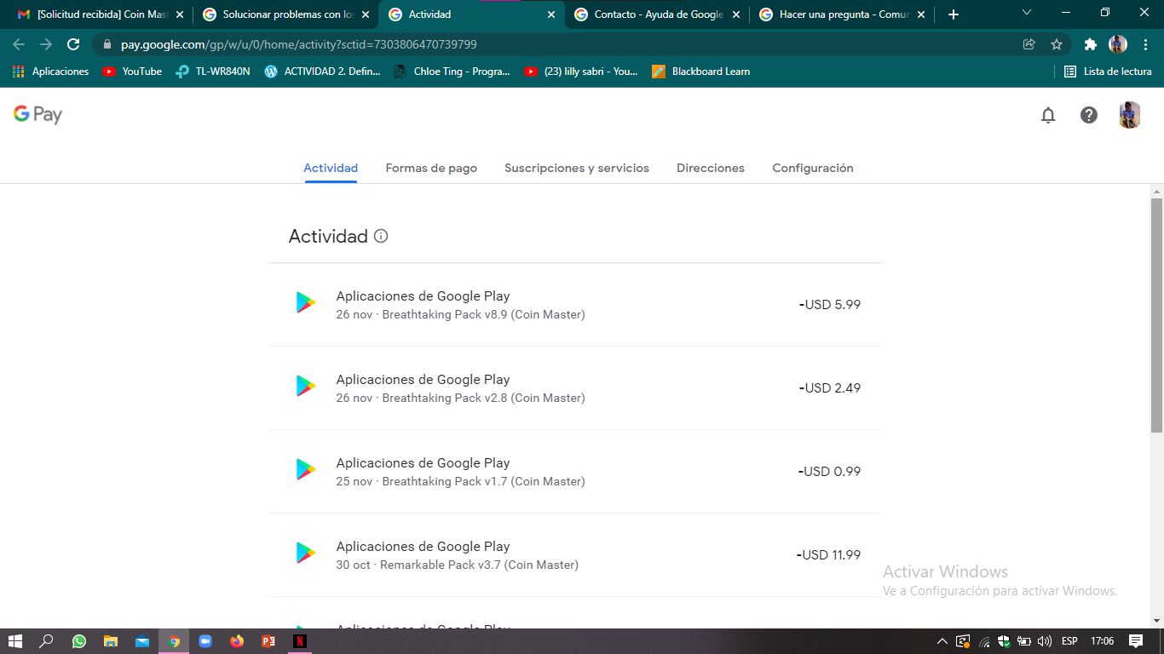This screenshot has height=654, width=1164.
Task: Open the Windows Start menu
Action: point(15,641)
